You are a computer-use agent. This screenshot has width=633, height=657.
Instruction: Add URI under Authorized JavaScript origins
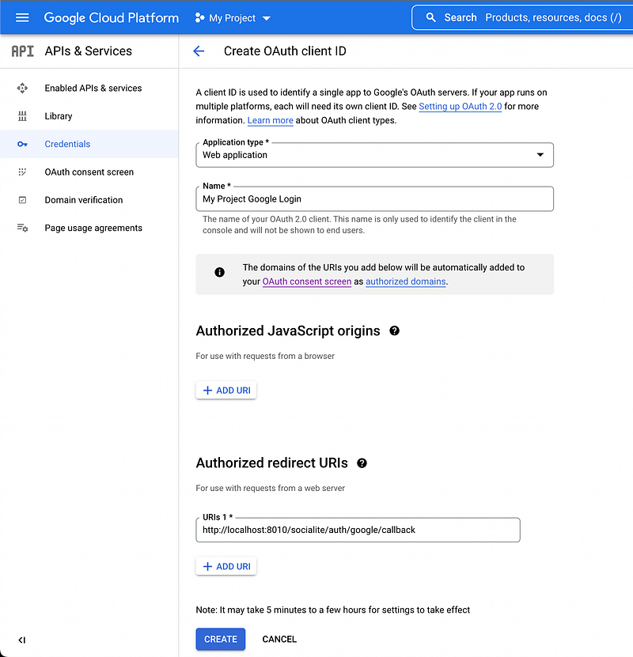pyautogui.click(x=226, y=390)
